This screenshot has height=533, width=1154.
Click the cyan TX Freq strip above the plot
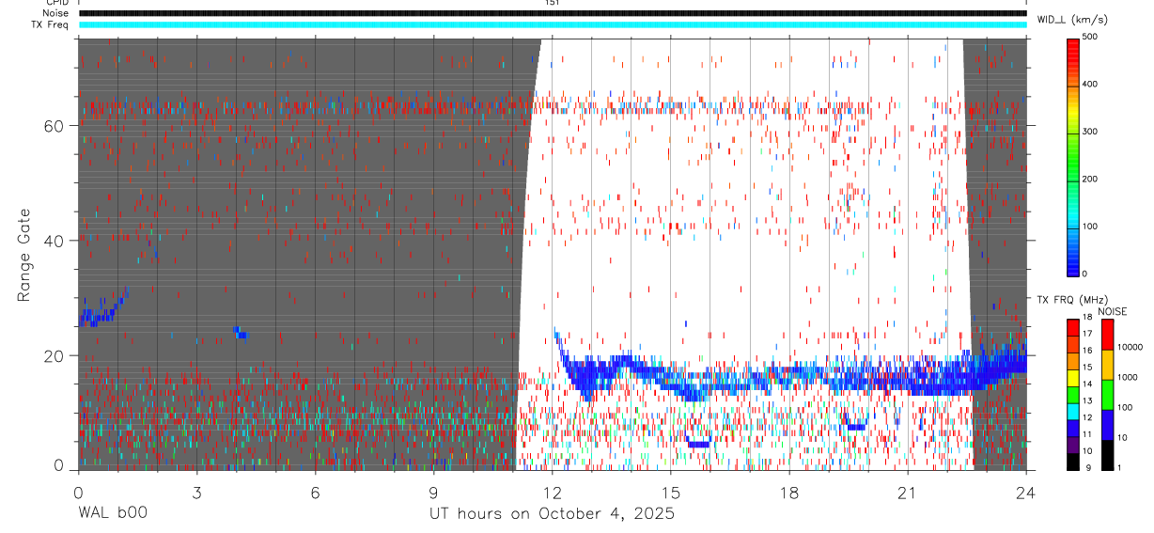553,24
